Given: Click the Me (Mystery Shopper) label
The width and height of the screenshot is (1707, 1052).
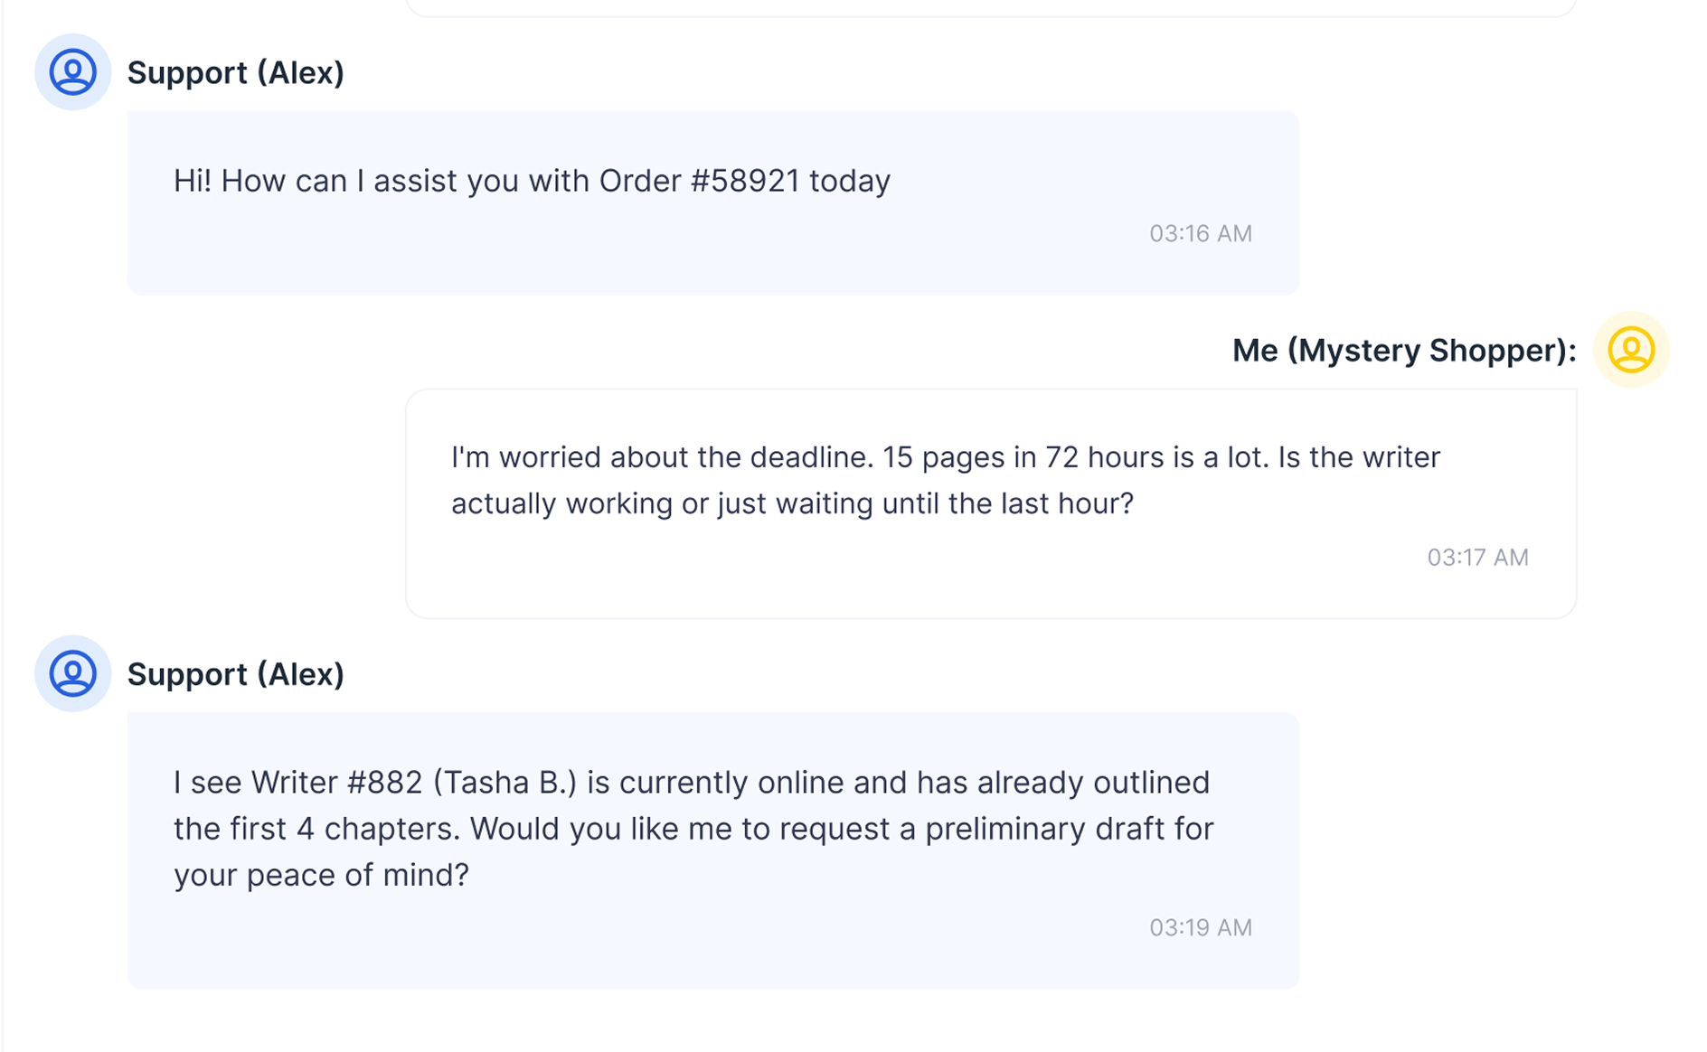Looking at the screenshot, I should 1403,351.
